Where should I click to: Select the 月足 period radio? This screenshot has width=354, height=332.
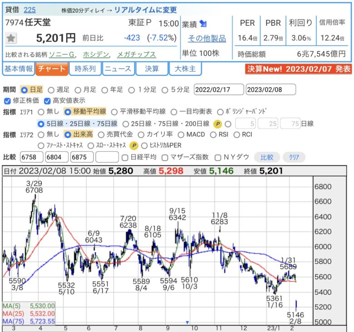point(78,90)
